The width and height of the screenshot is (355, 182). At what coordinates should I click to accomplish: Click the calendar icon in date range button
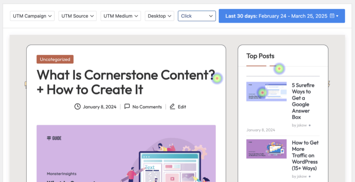click(332, 16)
